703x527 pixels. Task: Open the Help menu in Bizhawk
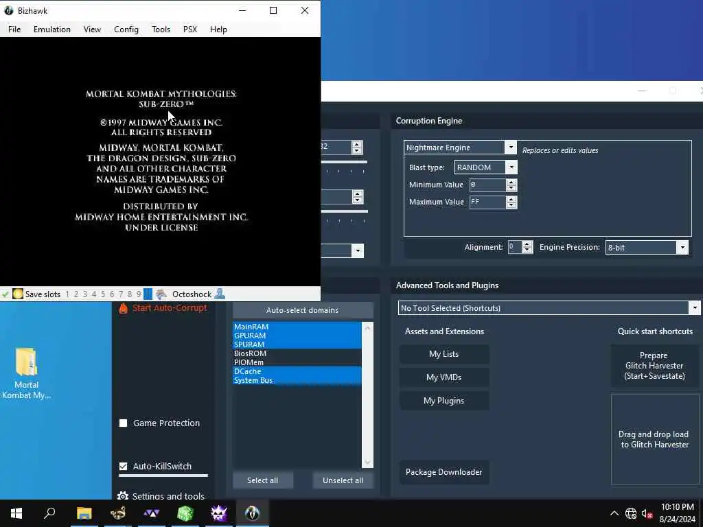point(218,29)
